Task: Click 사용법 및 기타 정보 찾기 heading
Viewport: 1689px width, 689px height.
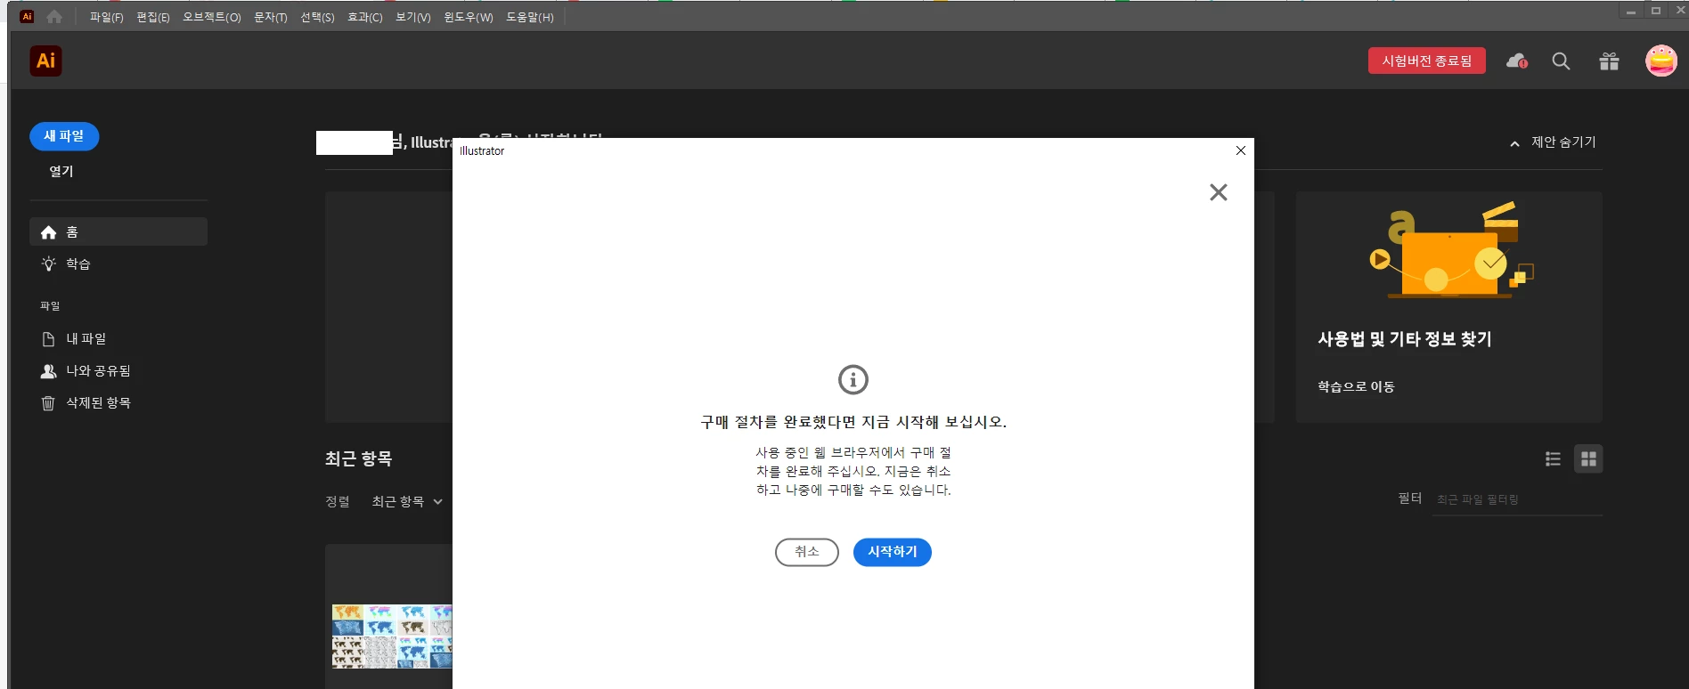Action: (x=1405, y=339)
